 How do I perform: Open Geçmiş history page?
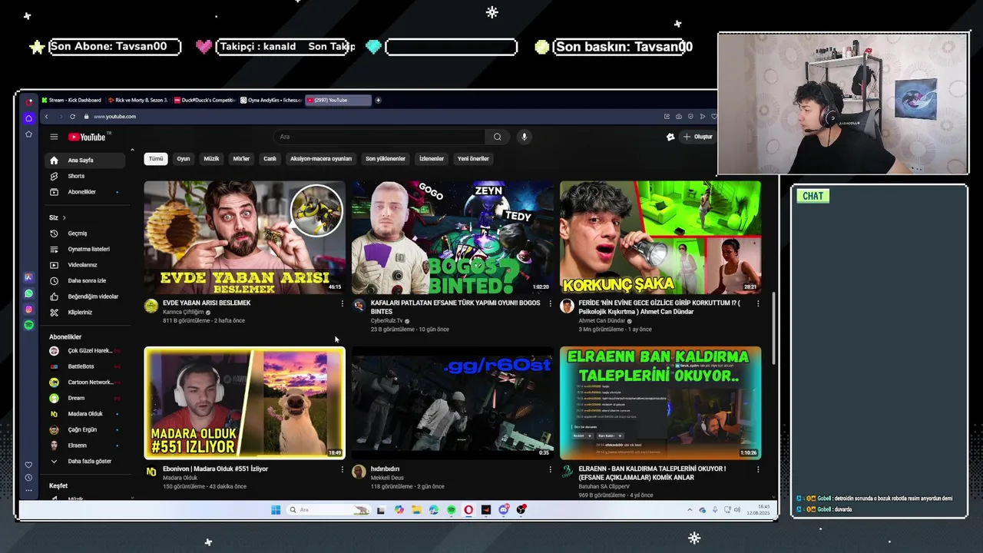pyautogui.click(x=84, y=233)
